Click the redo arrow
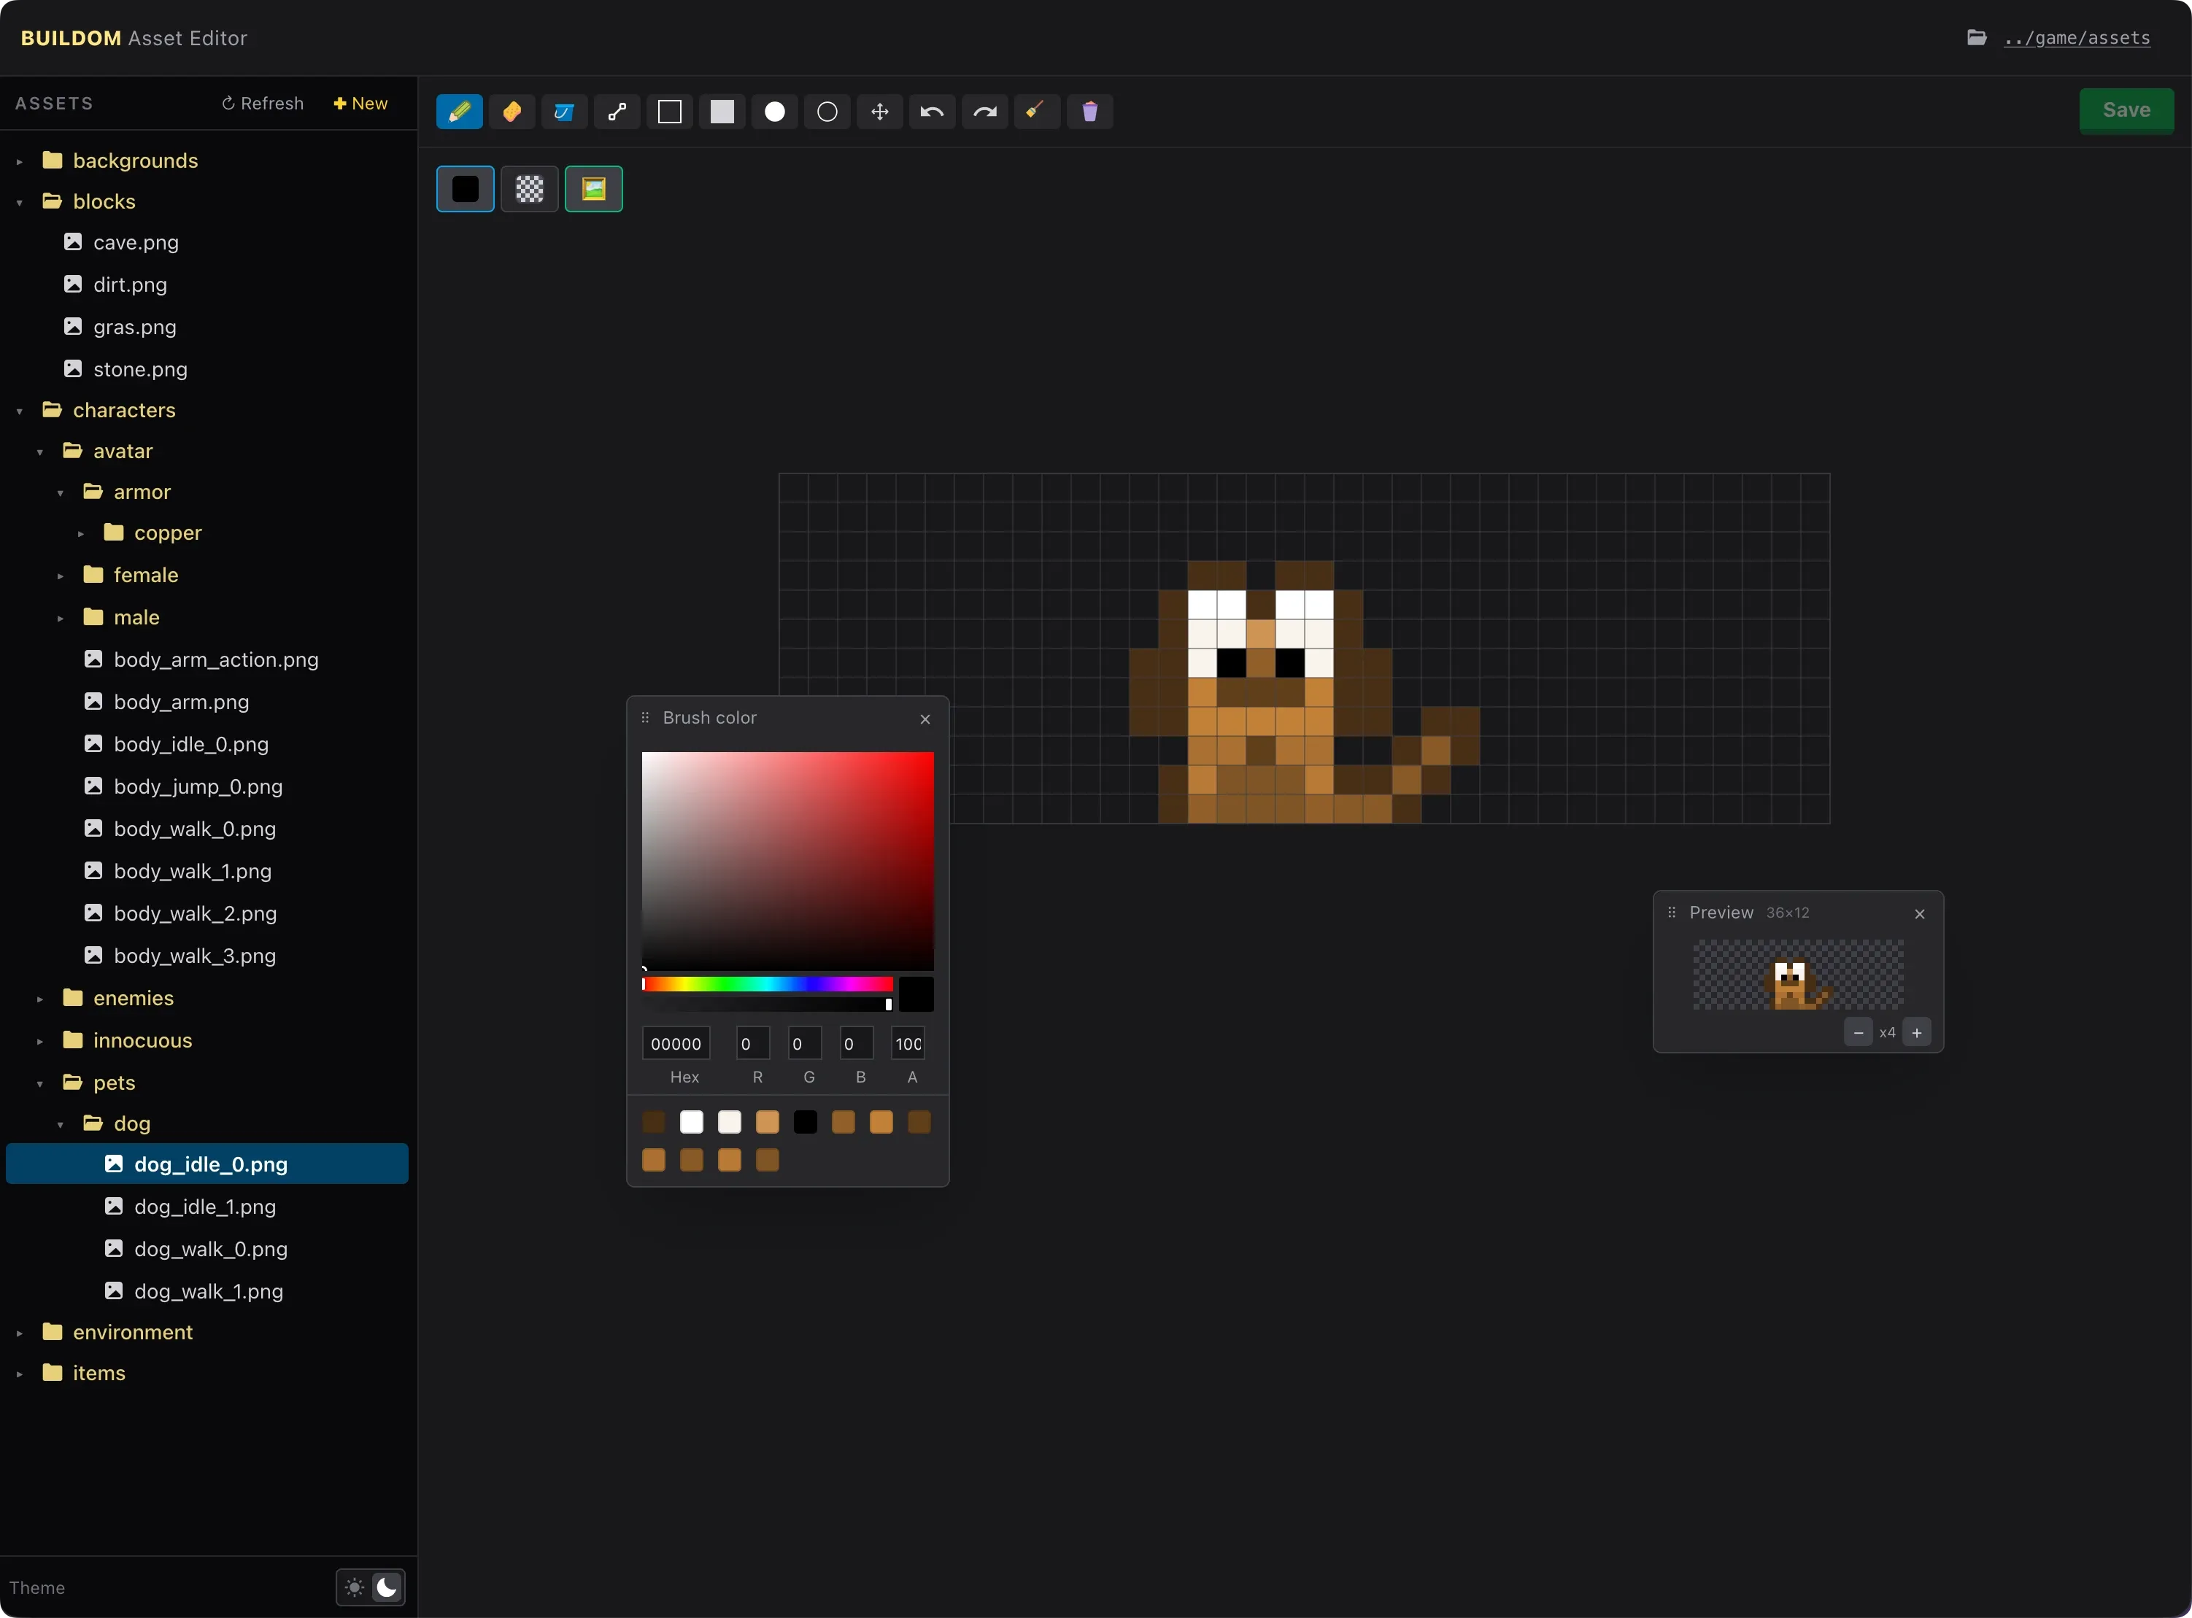Screen dimensions: 2192x1618 pos(985,112)
